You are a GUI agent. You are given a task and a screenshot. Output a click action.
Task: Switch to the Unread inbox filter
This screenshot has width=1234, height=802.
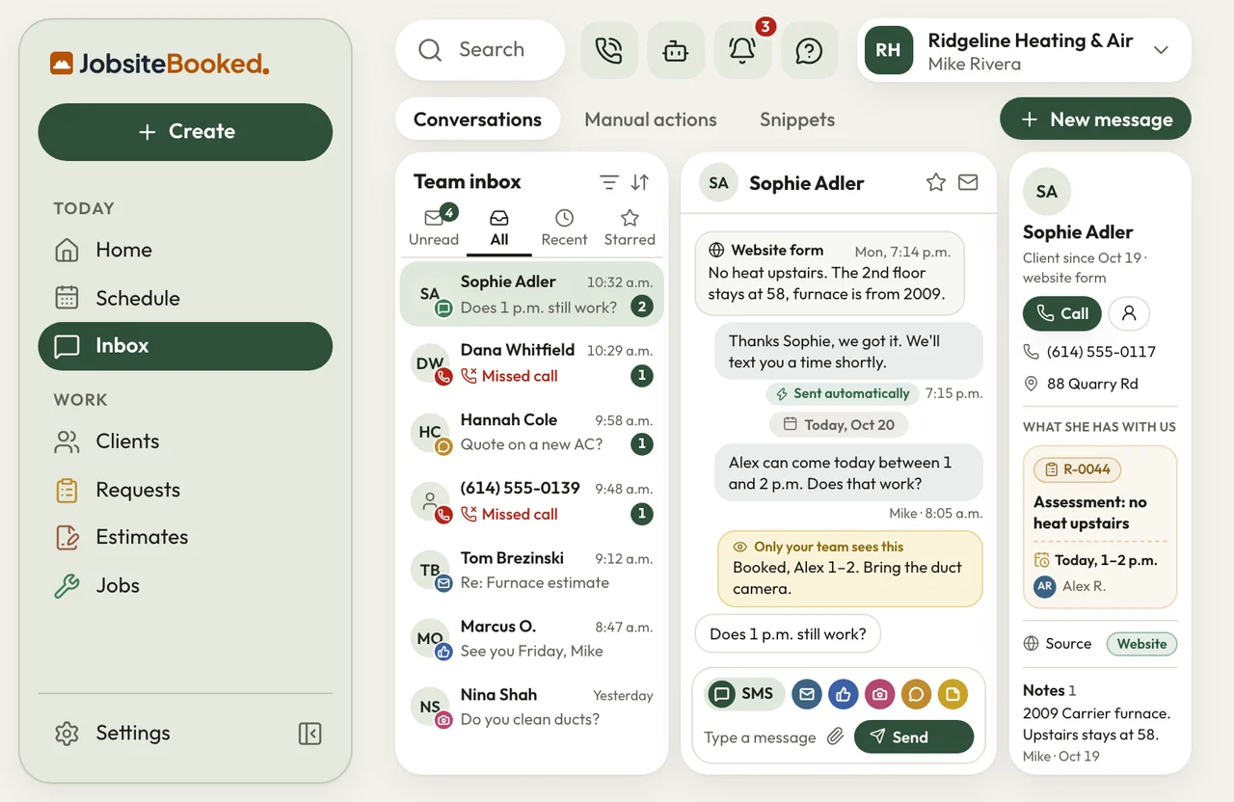tap(434, 228)
